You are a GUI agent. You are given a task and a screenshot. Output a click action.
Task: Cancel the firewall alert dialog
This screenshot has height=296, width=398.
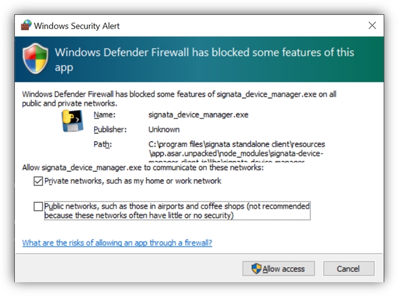click(348, 268)
